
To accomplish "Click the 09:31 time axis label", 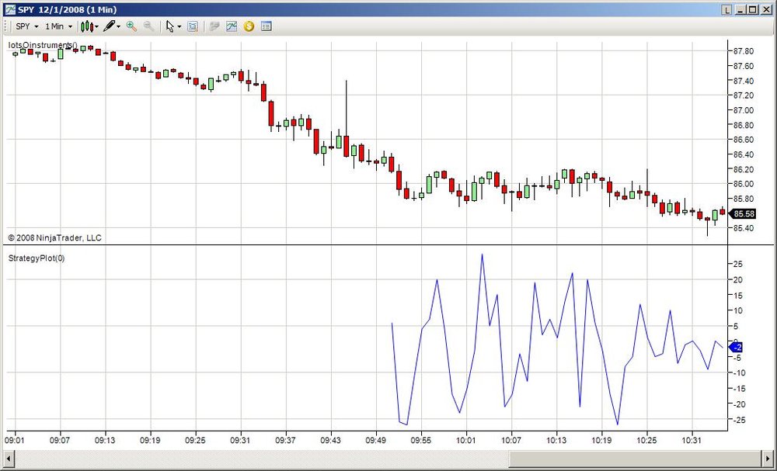I will coord(240,440).
